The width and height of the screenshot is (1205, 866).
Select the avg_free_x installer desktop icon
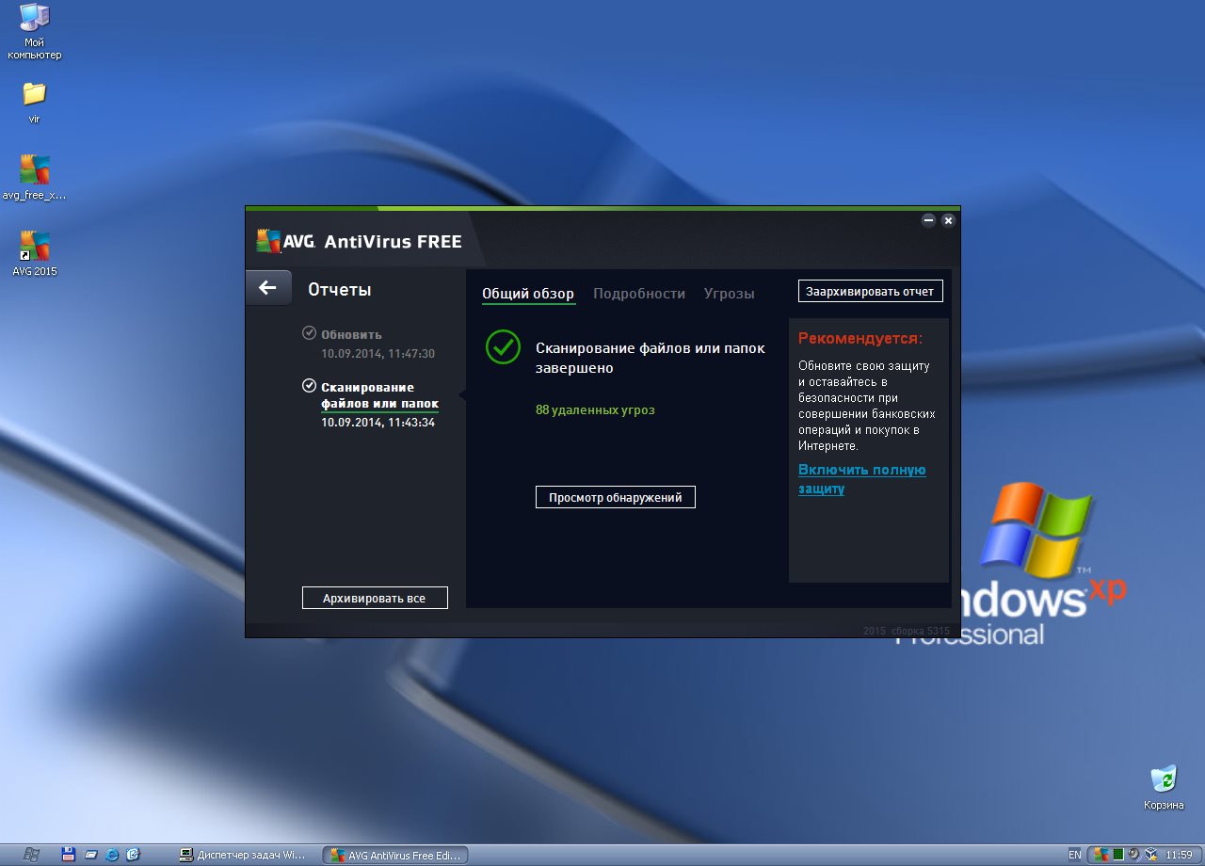click(35, 178)
